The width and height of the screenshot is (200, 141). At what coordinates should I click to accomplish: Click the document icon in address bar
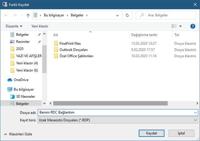[35, 15]
